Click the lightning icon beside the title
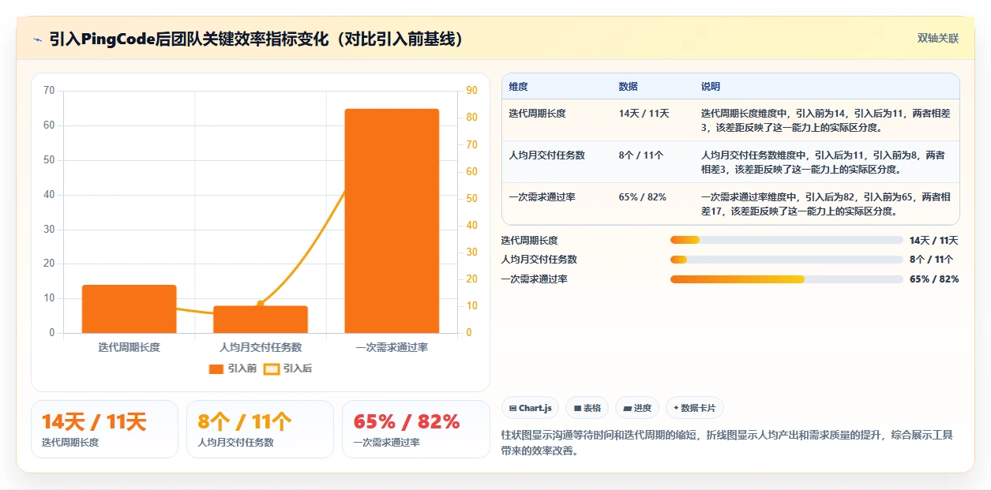 pyautogui.click(x=37, y=39)
